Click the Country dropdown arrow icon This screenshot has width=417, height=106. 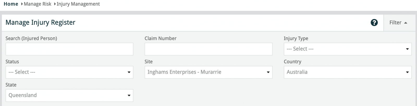[x=407, y=72]
